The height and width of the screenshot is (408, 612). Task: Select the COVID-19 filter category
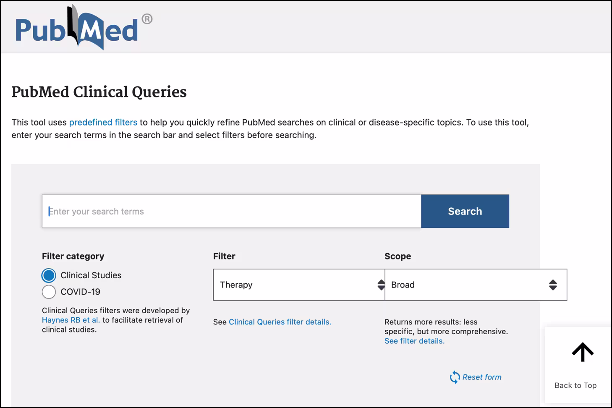pos(49,292)
